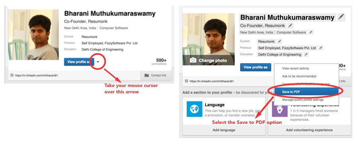Click the globe Language section icon
Viewport: 358px width, 145px height.
[x=194, y=109]
